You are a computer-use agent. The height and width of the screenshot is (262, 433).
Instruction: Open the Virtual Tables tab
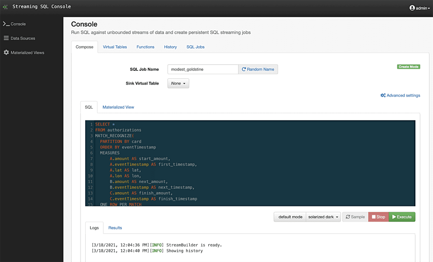115,47
